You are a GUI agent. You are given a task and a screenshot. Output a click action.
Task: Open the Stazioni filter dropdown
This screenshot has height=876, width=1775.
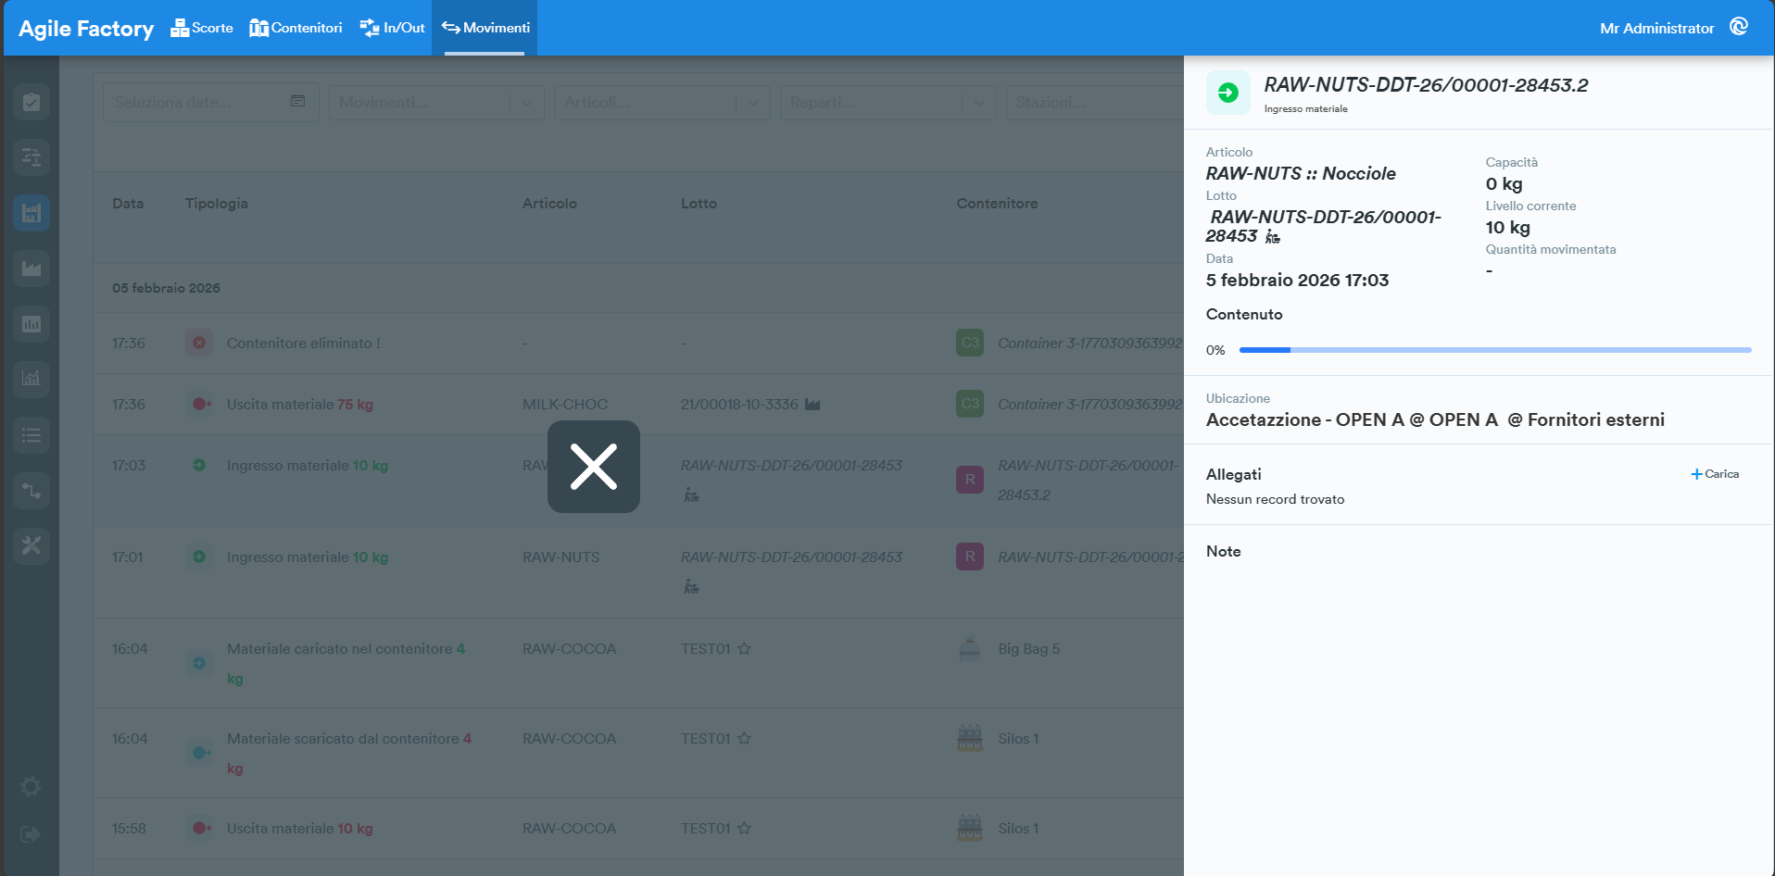1095,102
